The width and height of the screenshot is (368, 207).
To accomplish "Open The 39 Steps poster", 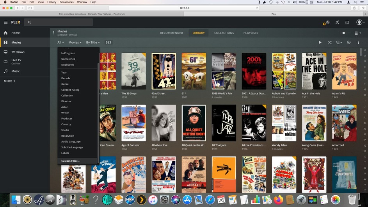I will tap(133, 71).
